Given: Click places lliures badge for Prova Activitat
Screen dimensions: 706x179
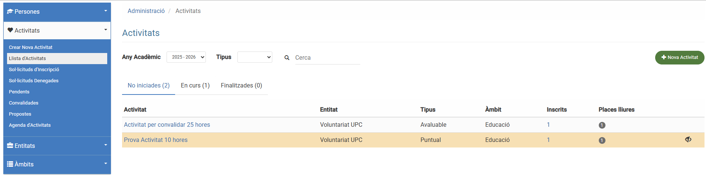Looking at the screenshot, I should pyautogui.click(x=602, y=140).
